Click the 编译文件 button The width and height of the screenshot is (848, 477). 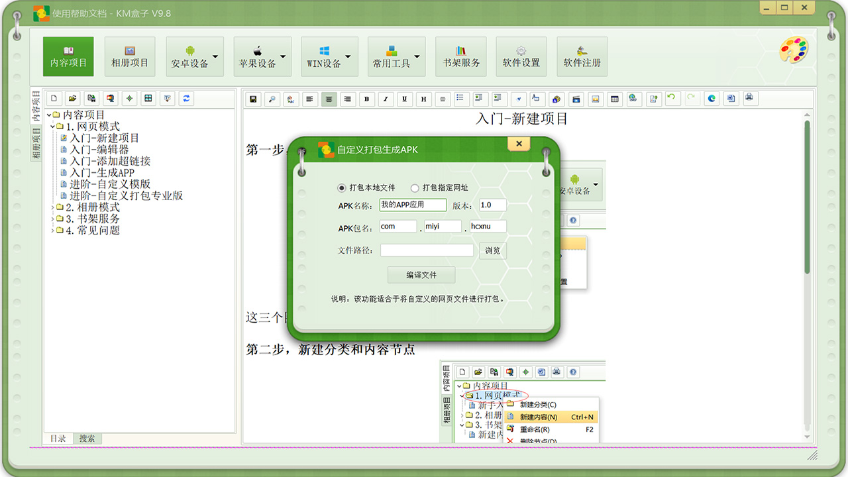click(x=421, y=275)
